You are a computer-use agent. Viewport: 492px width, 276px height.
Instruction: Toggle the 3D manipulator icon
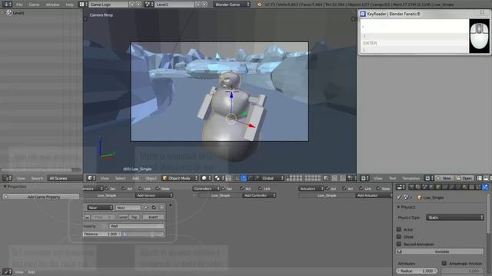pyautogui.click(x=237, y=178)
